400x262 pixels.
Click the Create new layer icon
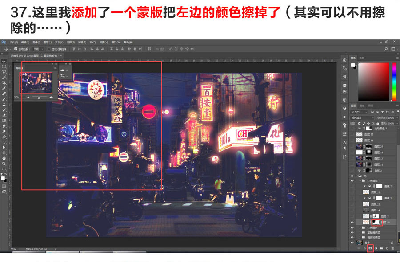pyautogui.click(x=387, y=248)
